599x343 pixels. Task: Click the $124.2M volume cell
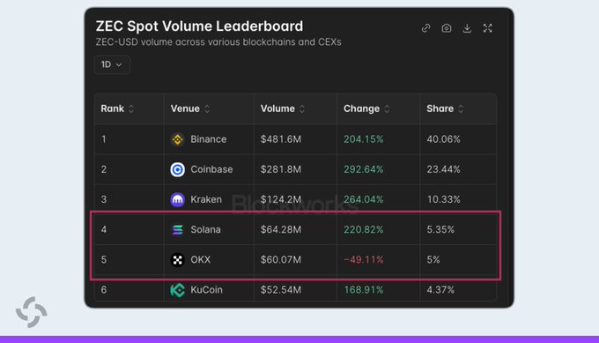[x=281, y=199]
